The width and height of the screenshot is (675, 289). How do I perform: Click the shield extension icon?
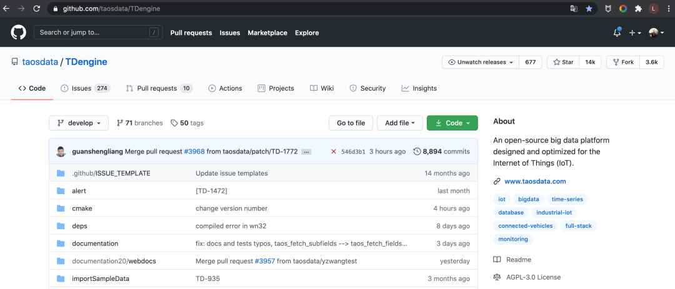point(608,8)
